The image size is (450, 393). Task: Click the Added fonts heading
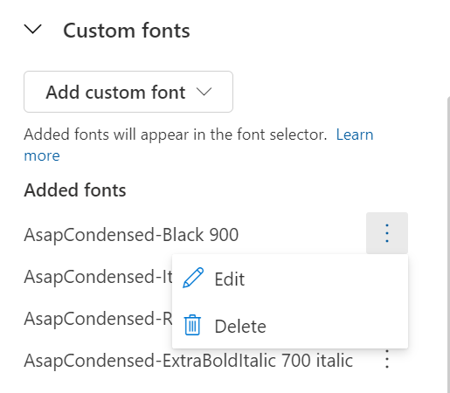(75, 190)
